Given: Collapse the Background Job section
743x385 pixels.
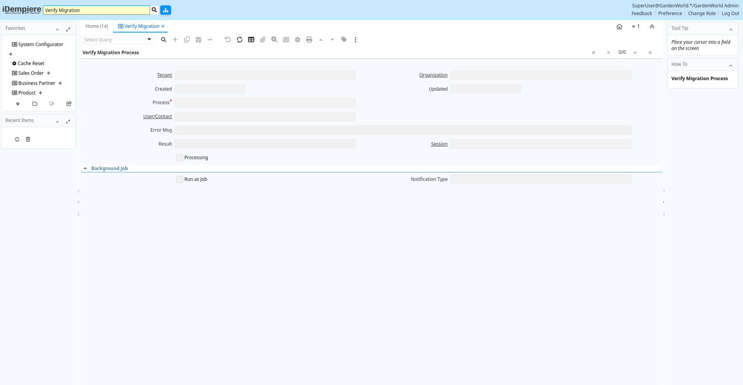Looking at the screenshot, I should (85, 168).
